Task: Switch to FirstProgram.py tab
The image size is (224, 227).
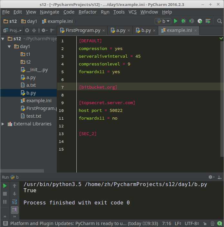Action: [x=83, y=30]
